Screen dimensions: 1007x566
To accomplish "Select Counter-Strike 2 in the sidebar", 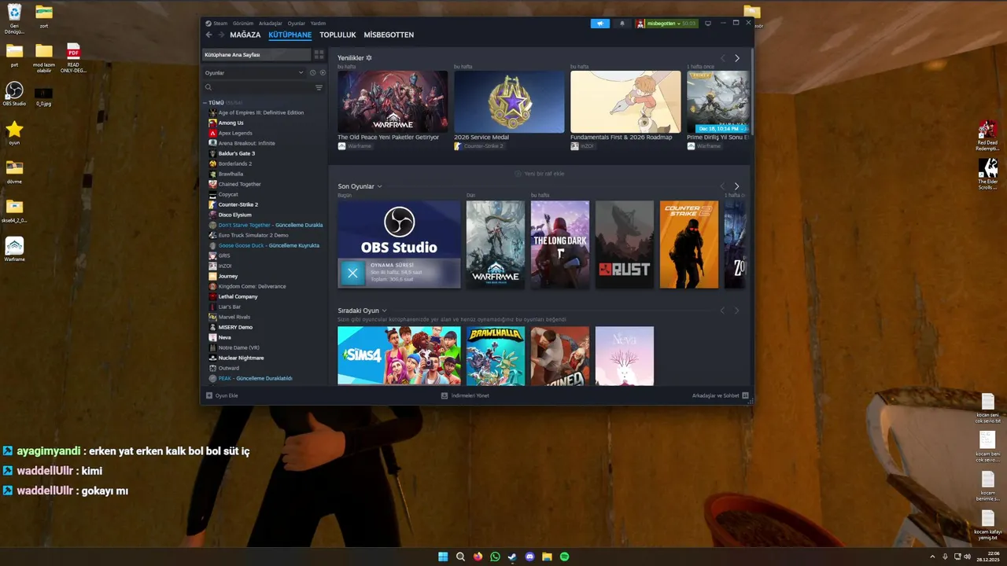I will click(238, 204).
